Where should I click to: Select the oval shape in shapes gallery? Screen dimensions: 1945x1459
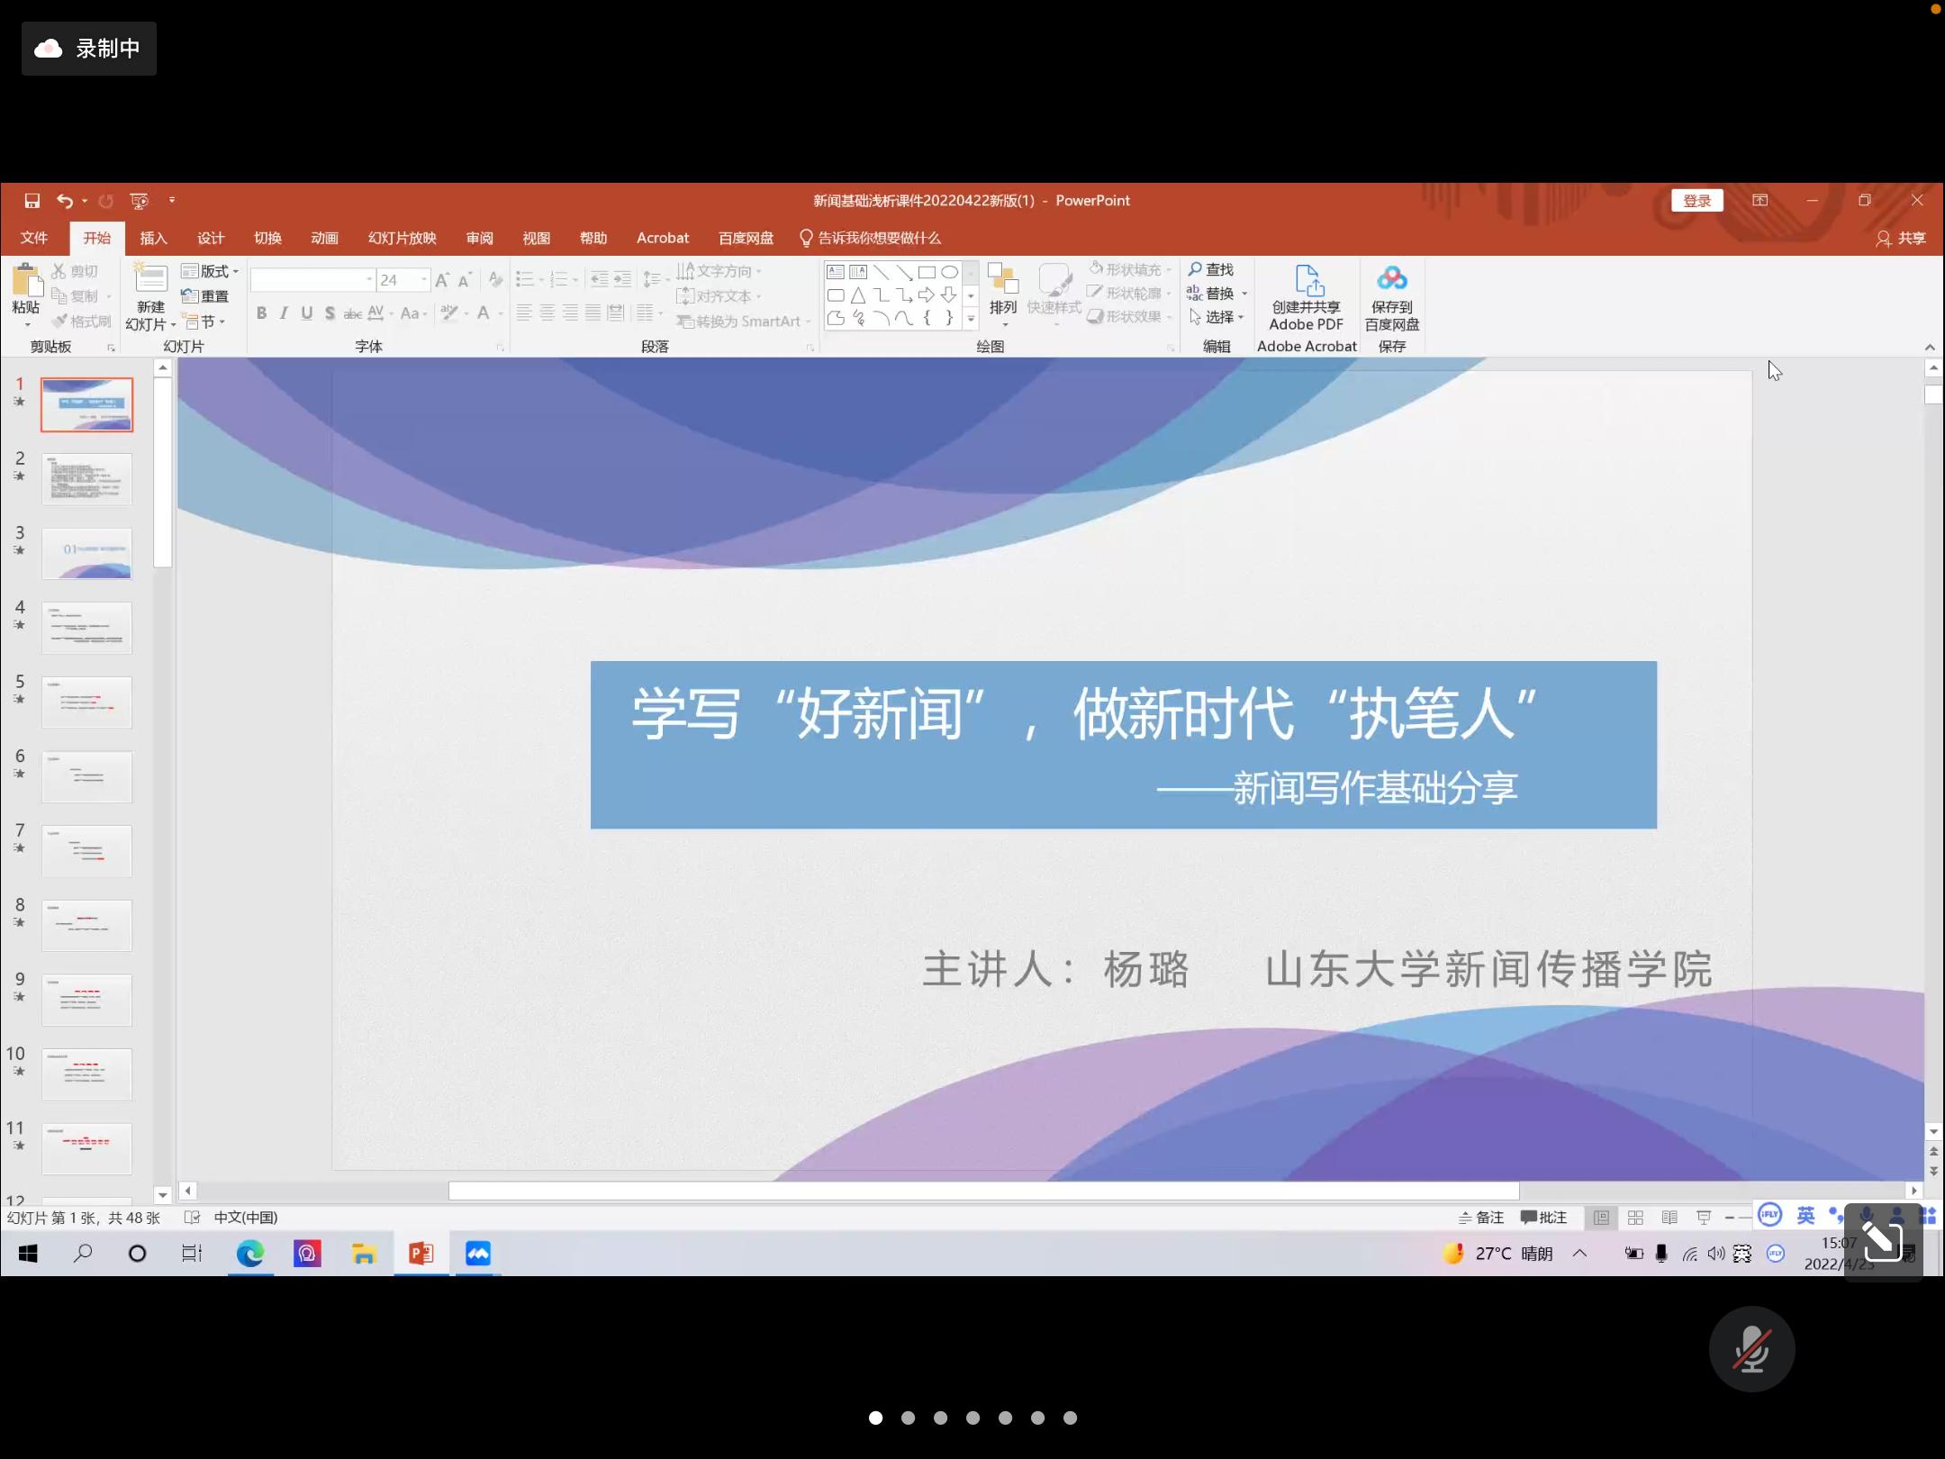949,272
